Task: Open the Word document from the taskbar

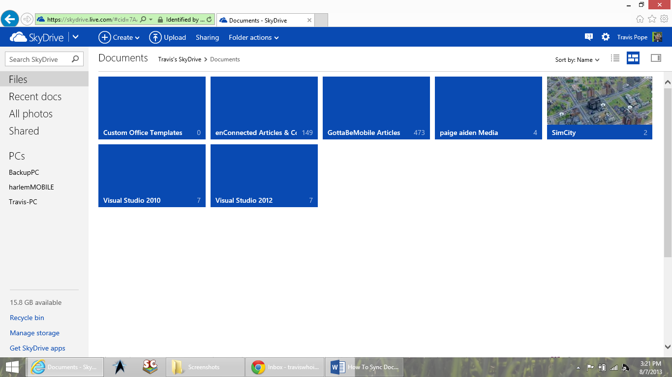Action: click(364, 367)
